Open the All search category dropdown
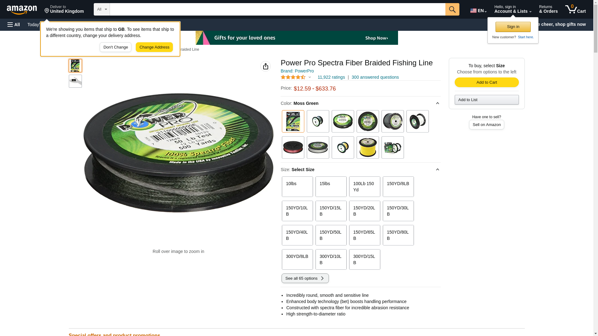Screen dimensions: 598x336 [x=102, y=9]
